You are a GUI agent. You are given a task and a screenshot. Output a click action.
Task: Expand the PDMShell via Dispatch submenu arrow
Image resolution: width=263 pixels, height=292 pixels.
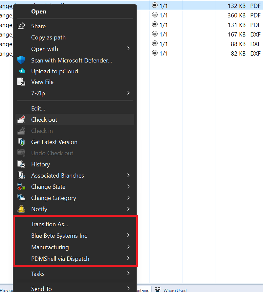click(x=128, y=258)
